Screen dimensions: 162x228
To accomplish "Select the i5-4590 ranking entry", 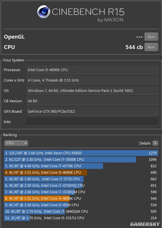I will [81, 205].
